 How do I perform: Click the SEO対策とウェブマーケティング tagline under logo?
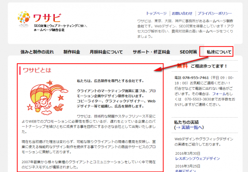point(61,28)
